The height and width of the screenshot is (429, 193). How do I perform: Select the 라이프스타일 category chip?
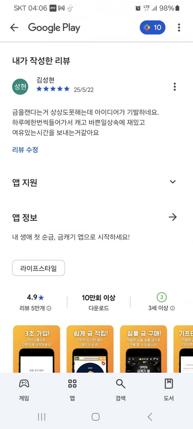(39, 268)
